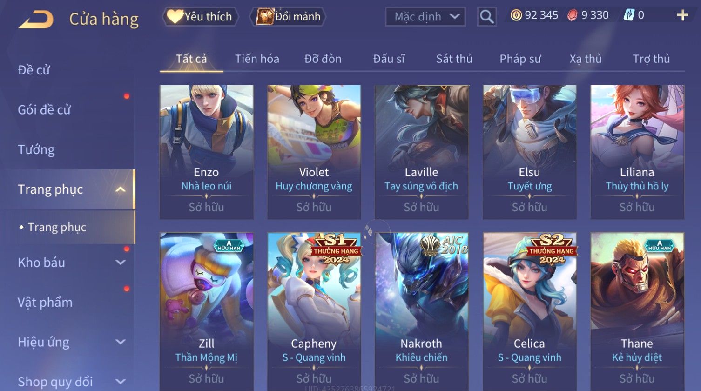Open Gói đề cử in the sidebar
701x391 pixels.
pyautogui.click(x=44, y=110)
